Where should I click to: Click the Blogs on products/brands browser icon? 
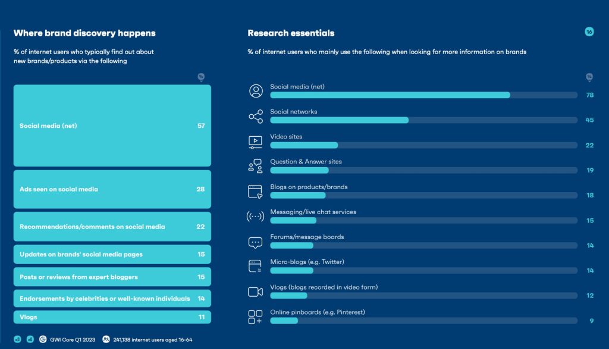tap(255, 192)
